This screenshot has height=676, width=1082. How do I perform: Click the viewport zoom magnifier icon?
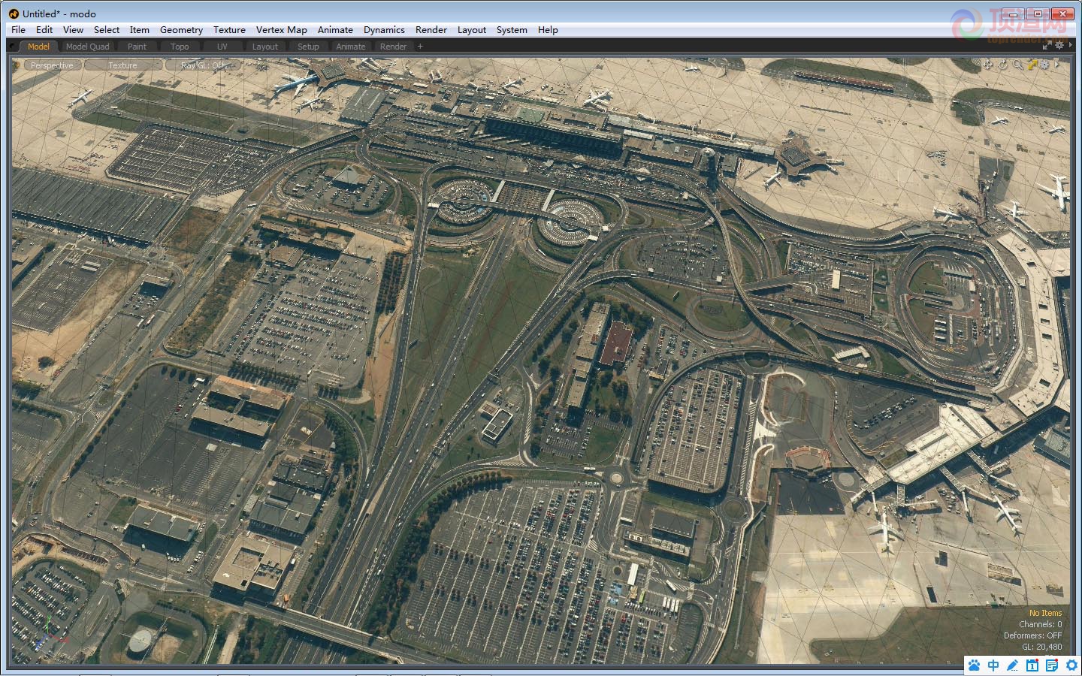tap(1017, 65)
